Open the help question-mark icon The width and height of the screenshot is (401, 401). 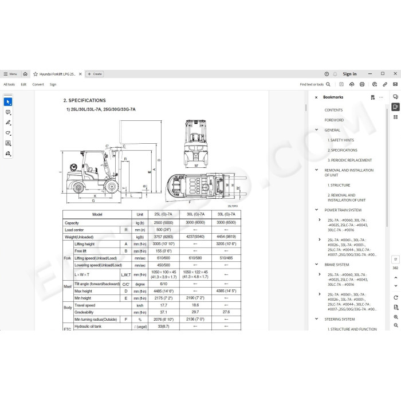click(x=327, y=74)
